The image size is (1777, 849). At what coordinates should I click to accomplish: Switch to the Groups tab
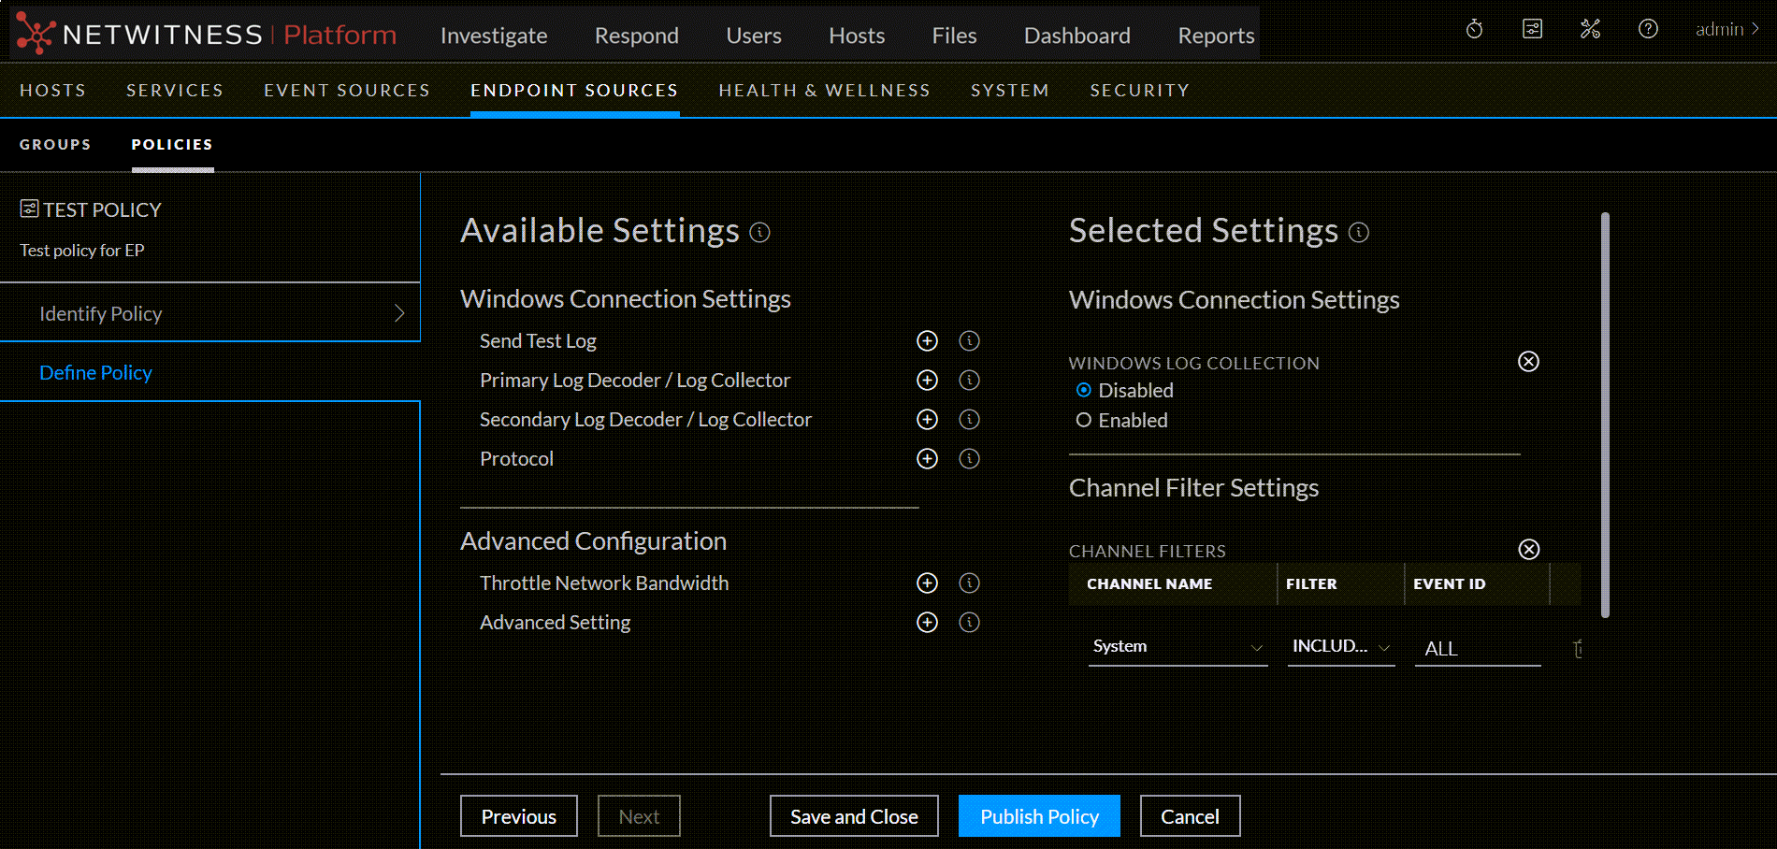[55, 145]
